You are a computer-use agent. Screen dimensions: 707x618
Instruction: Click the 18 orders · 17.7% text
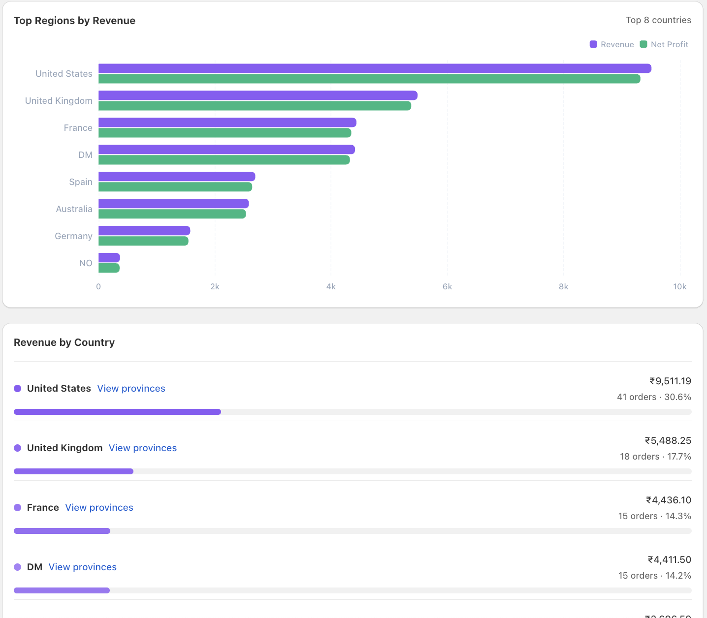pos(655,457)
